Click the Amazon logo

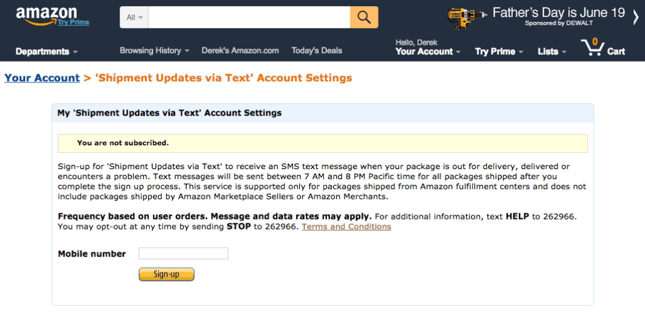(46, 14)
